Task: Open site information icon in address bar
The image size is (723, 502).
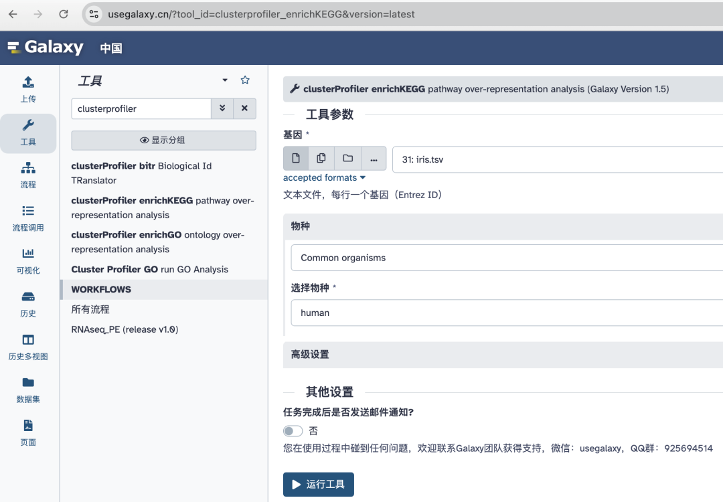Action: point(94,14)
